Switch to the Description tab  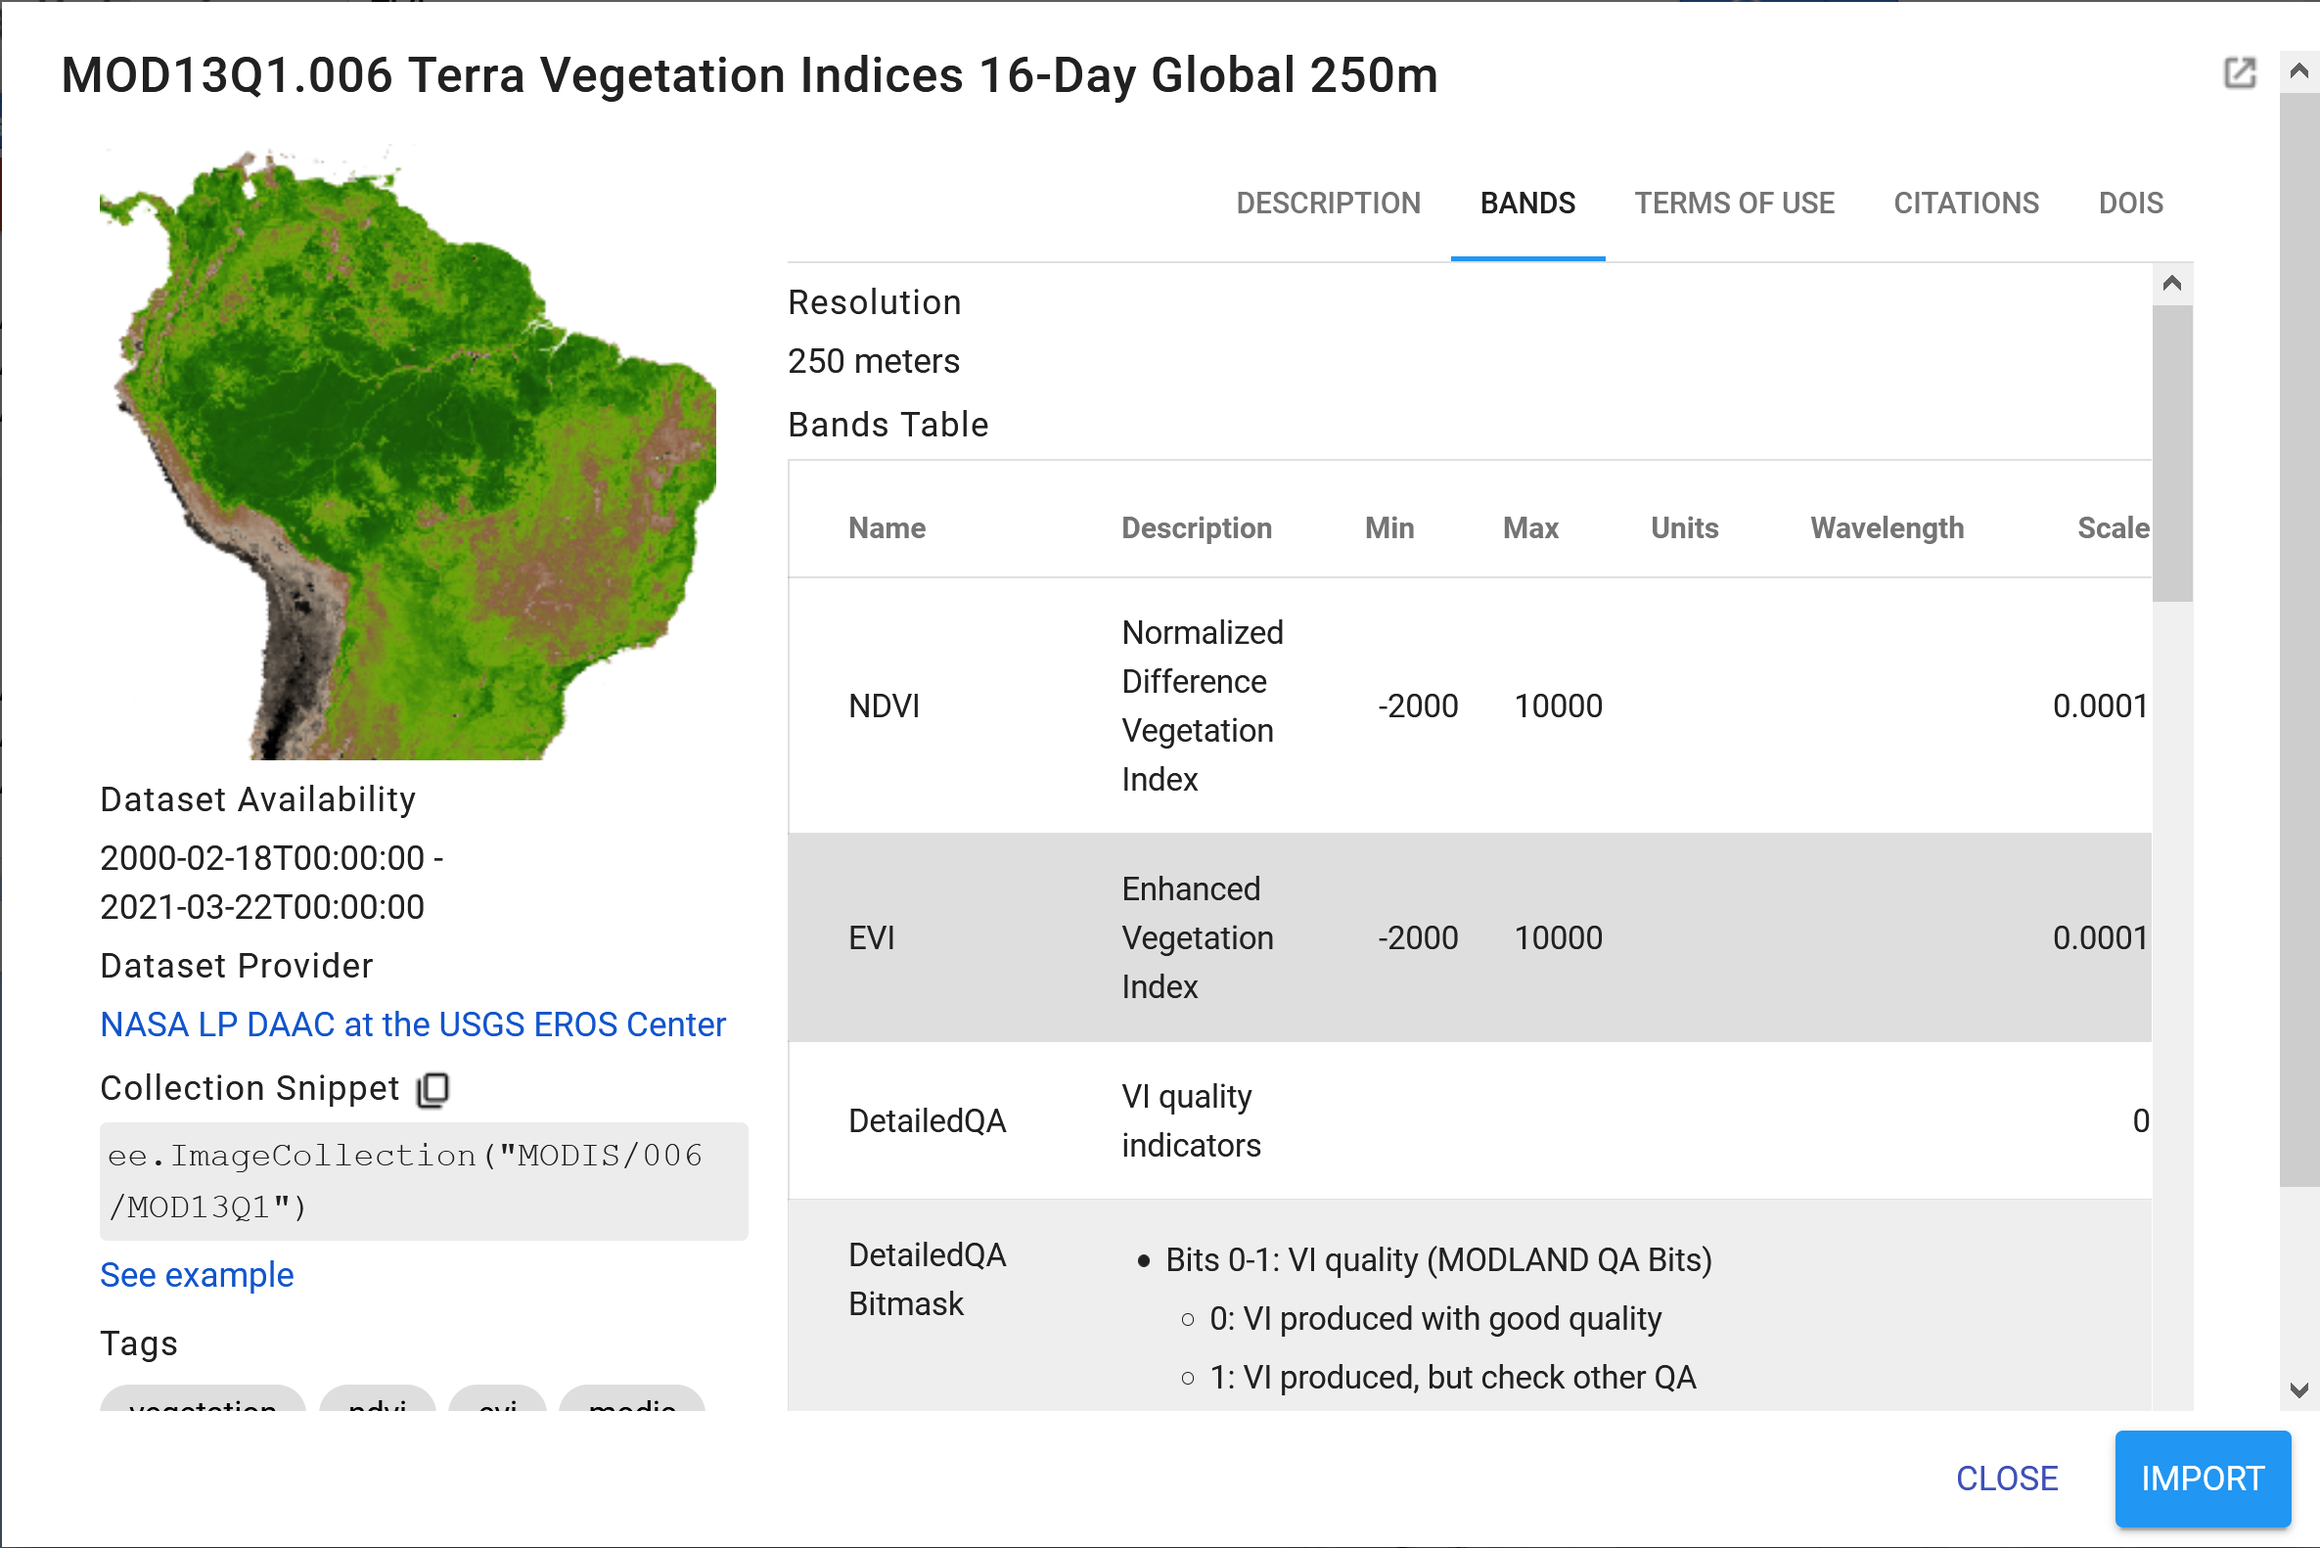click(x=1328, y=204)
